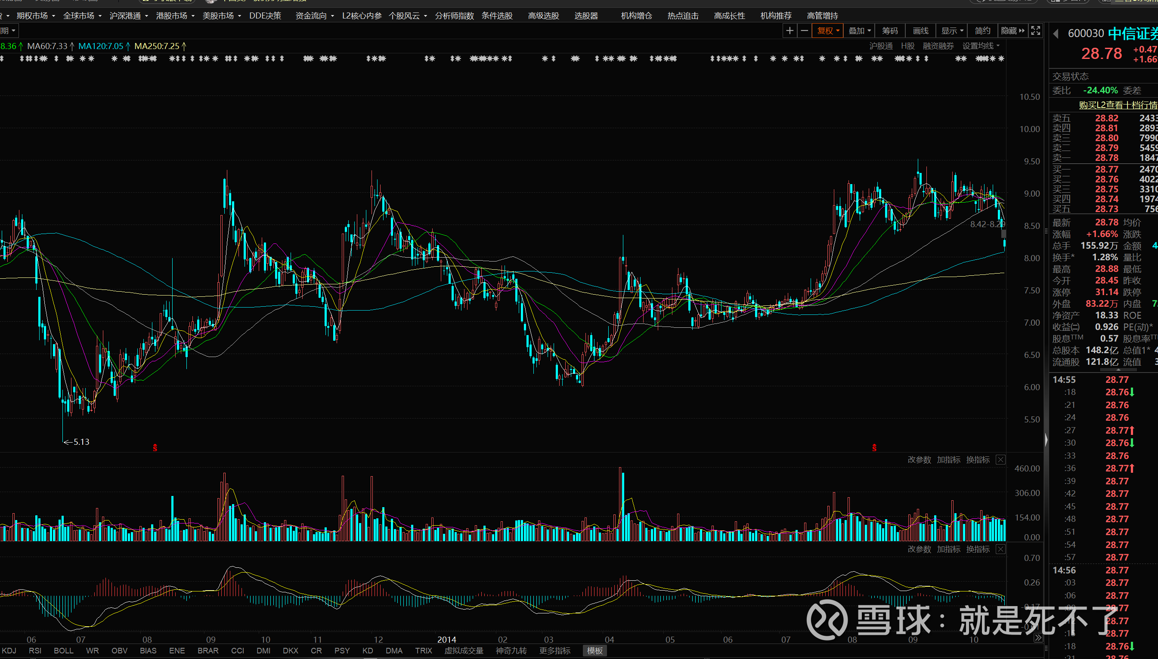Image resolution: width=1158 pixels, height=659 pixels.
Task: Expand the 叠加 overlay dropdown
Action: tap(859, 31)
